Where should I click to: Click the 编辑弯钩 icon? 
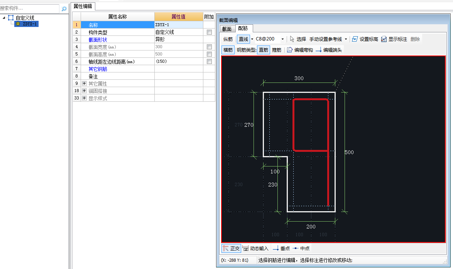coord(289,50)
